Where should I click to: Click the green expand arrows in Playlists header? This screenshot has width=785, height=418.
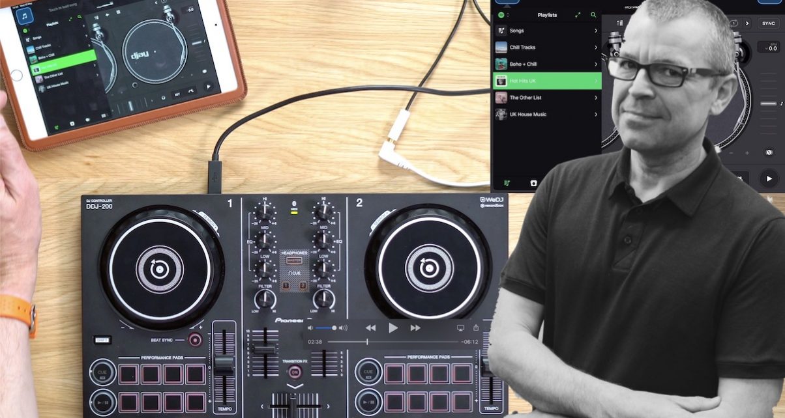(577, 15)
